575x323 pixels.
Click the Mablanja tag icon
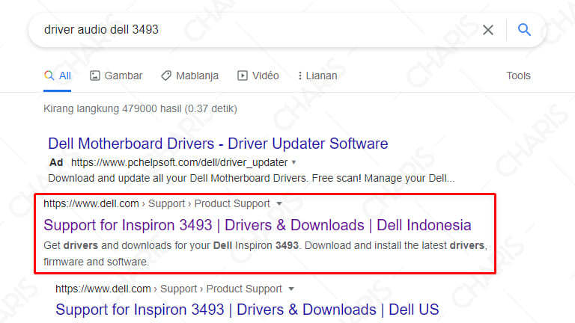point(166,76)
